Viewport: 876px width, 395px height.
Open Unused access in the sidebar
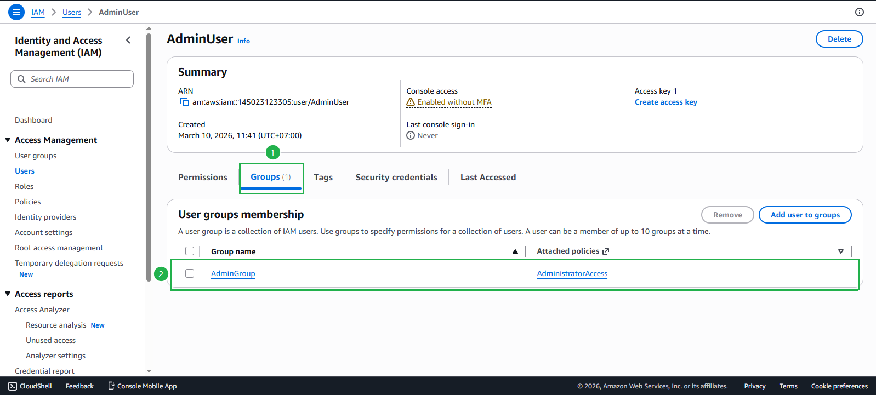pos(50,340)
